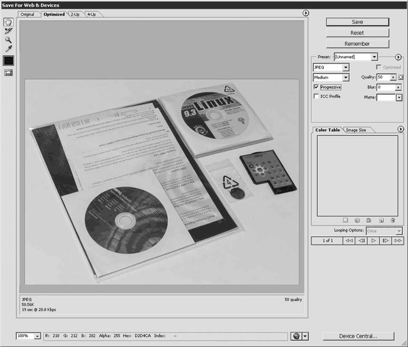Toggle slices visibility icon

click(x=8, y=72)
